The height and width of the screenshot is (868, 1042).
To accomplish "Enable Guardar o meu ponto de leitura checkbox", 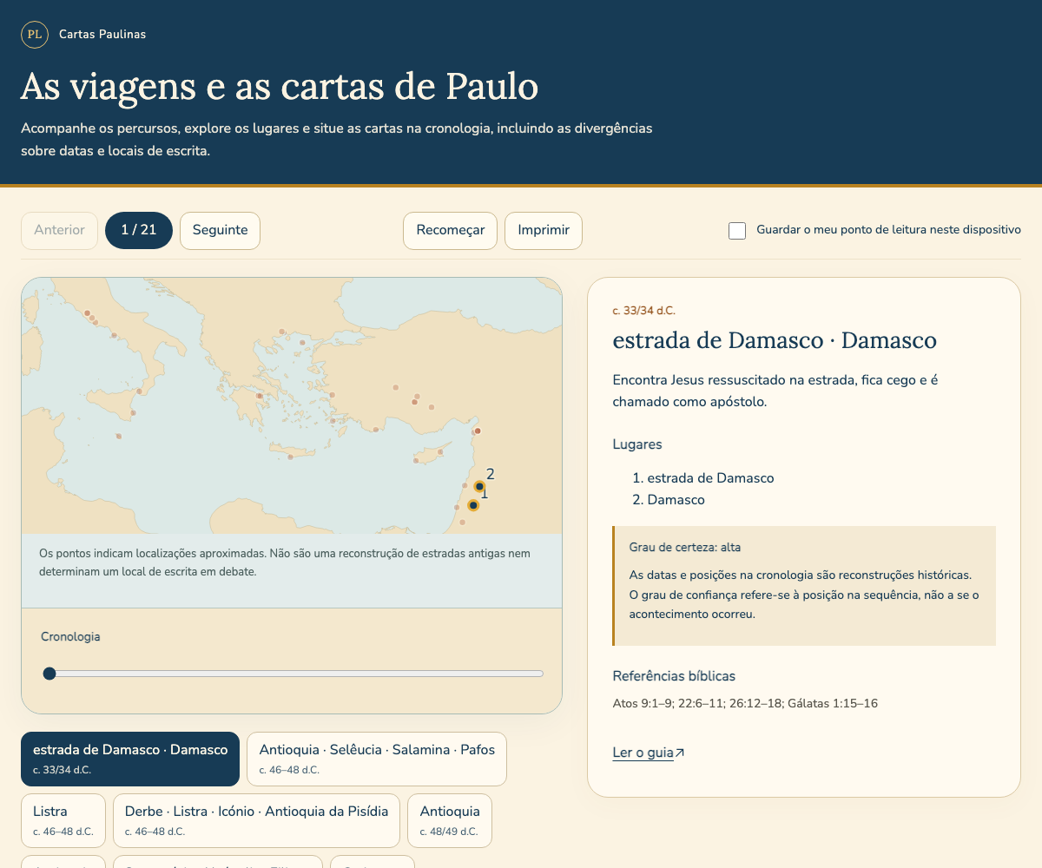I will [737, 231].
